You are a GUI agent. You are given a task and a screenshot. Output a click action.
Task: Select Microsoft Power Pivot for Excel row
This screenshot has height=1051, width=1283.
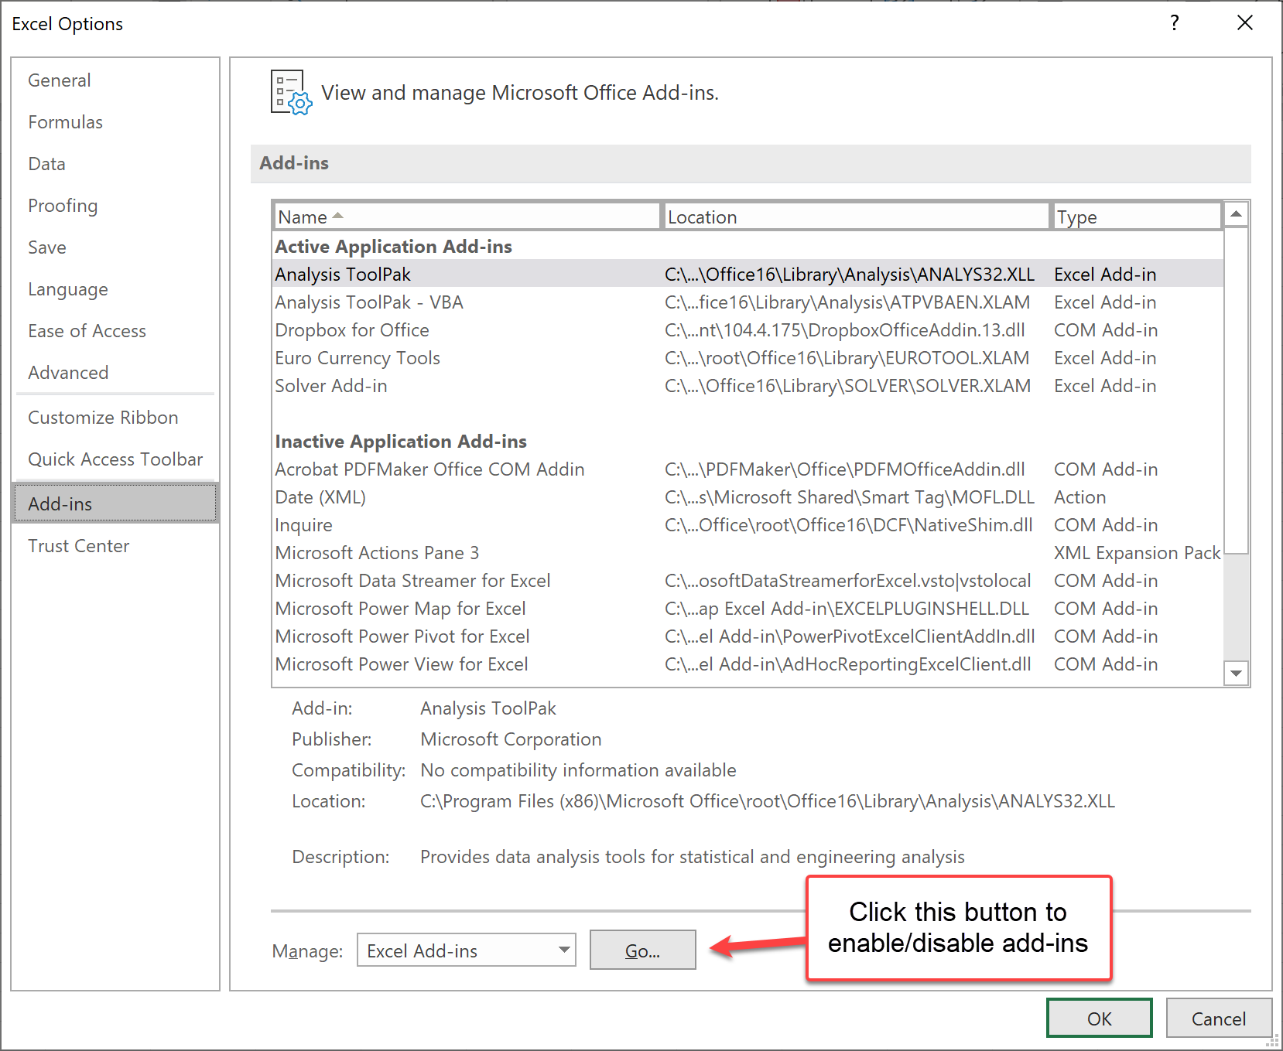402,636
